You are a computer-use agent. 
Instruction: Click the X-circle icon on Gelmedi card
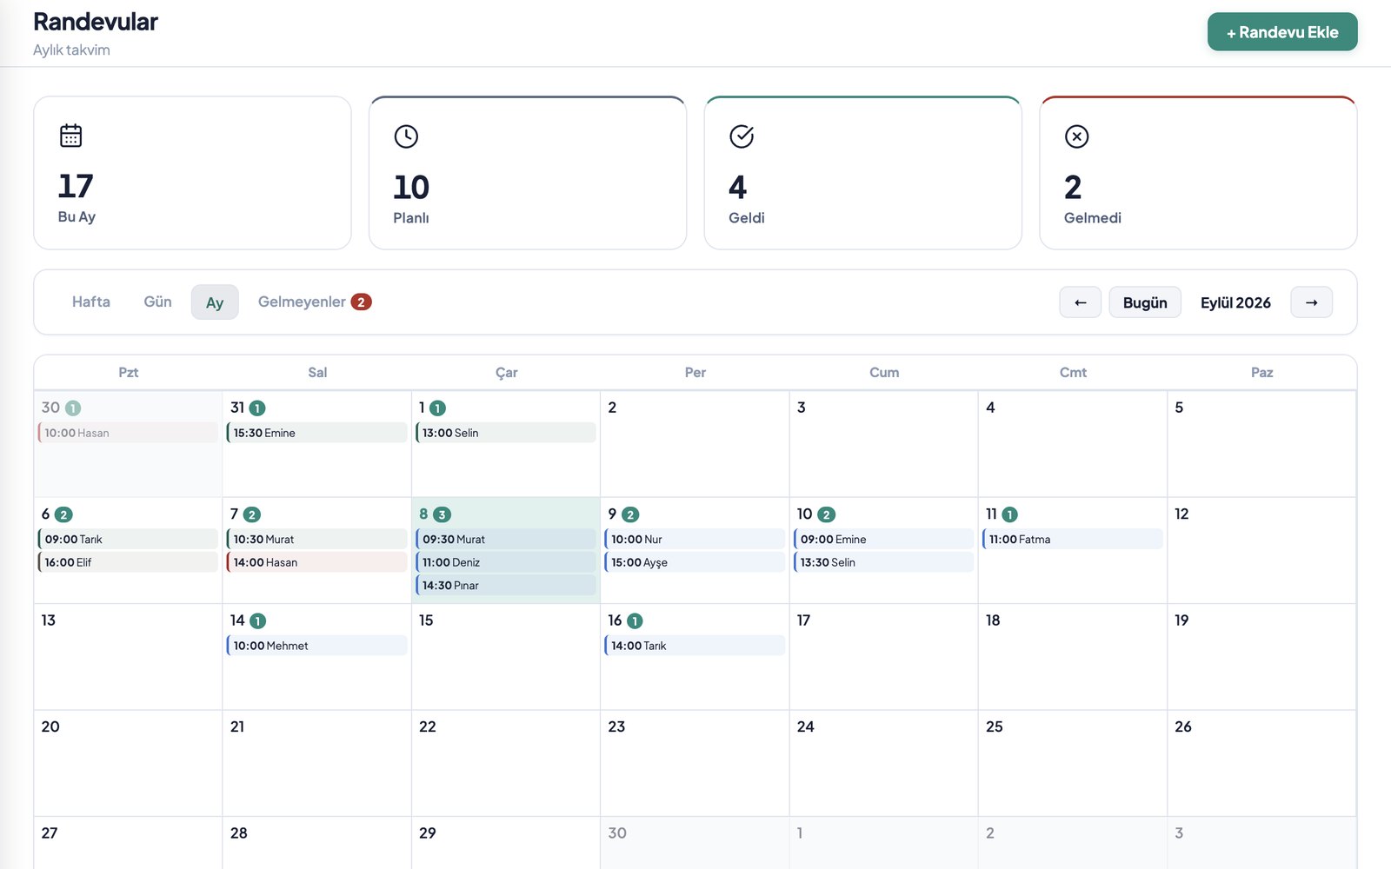[x=1077, y=136]
